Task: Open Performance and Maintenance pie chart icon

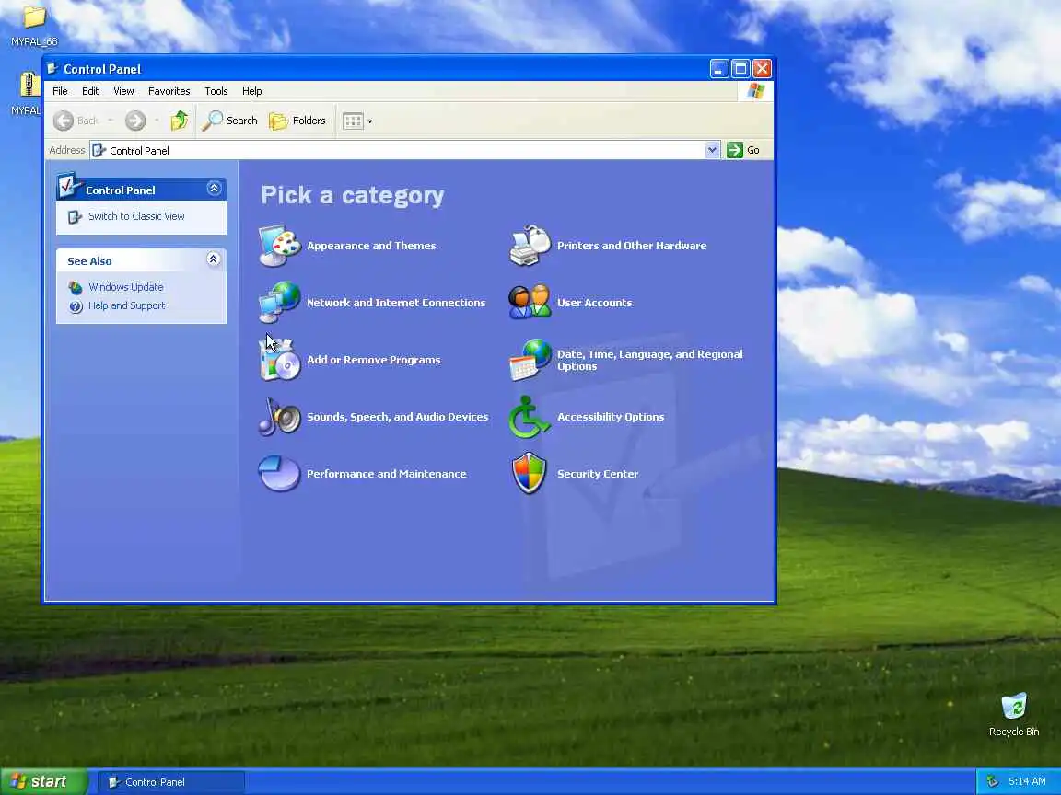Action: [x=279, y=473]
